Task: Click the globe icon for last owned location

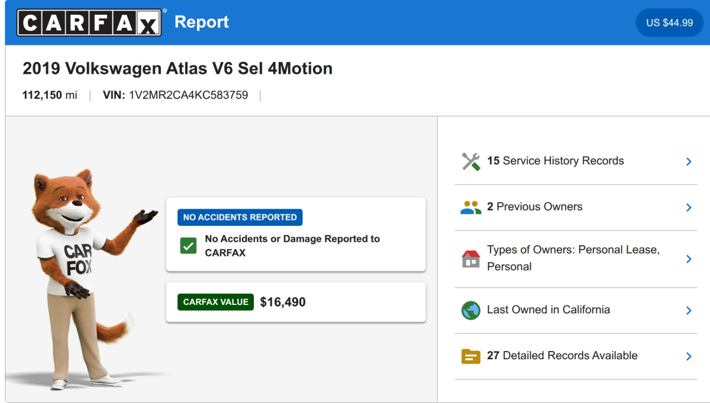Action: point(471,310)
